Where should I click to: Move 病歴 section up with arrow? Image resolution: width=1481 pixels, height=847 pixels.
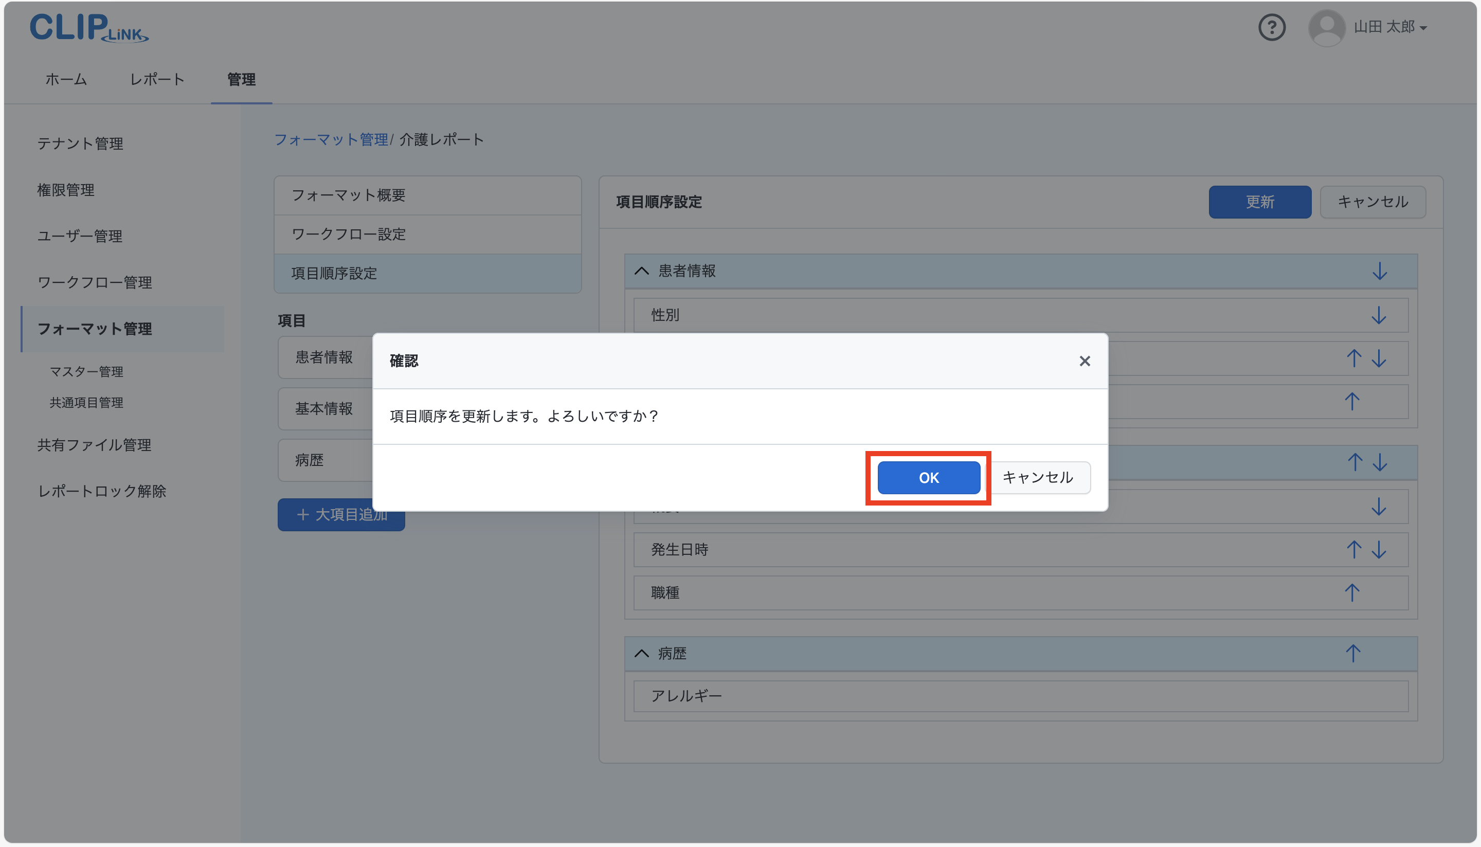coord(1352,653)
